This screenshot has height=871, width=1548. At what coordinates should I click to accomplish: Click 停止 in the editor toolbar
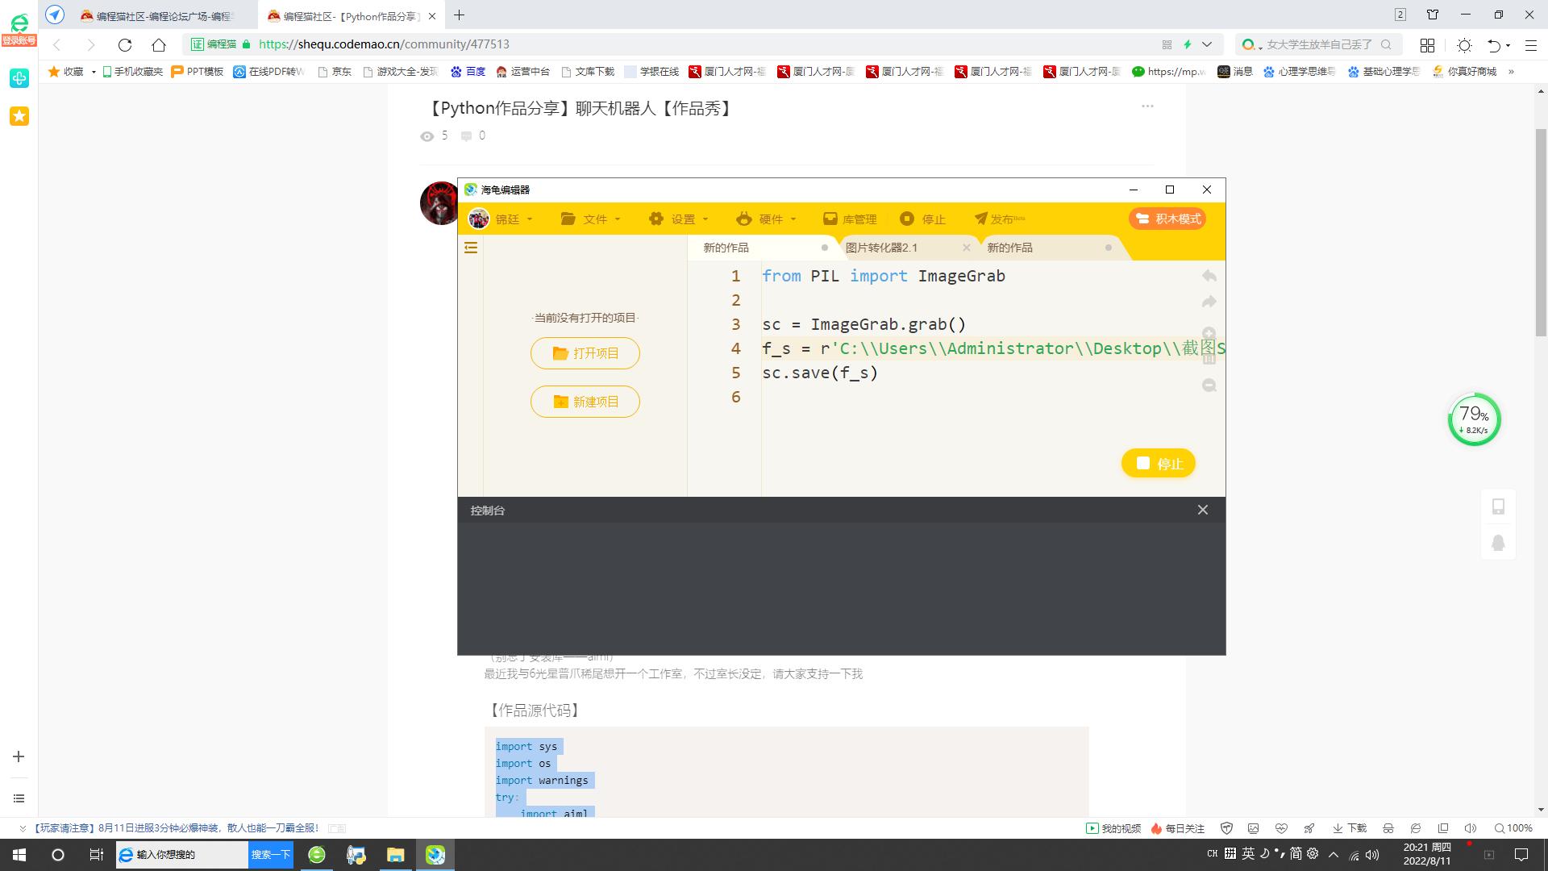point(922,219)
